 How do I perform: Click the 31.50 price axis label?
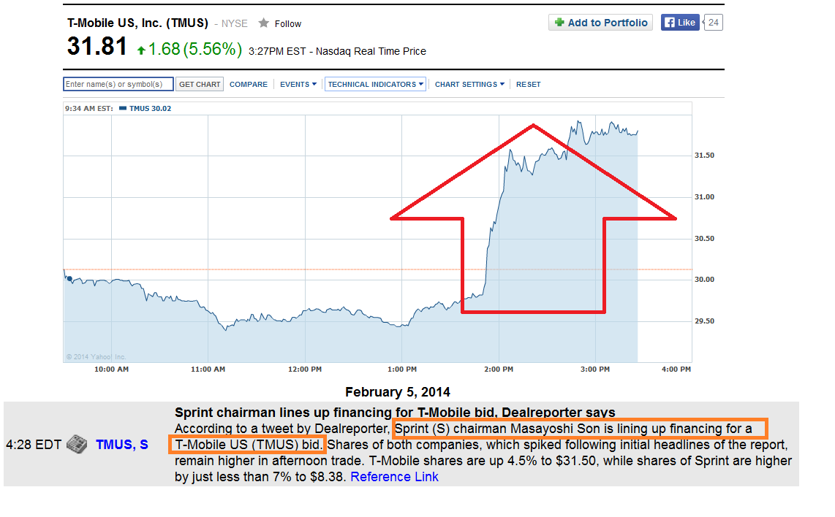tap(704, 156)
